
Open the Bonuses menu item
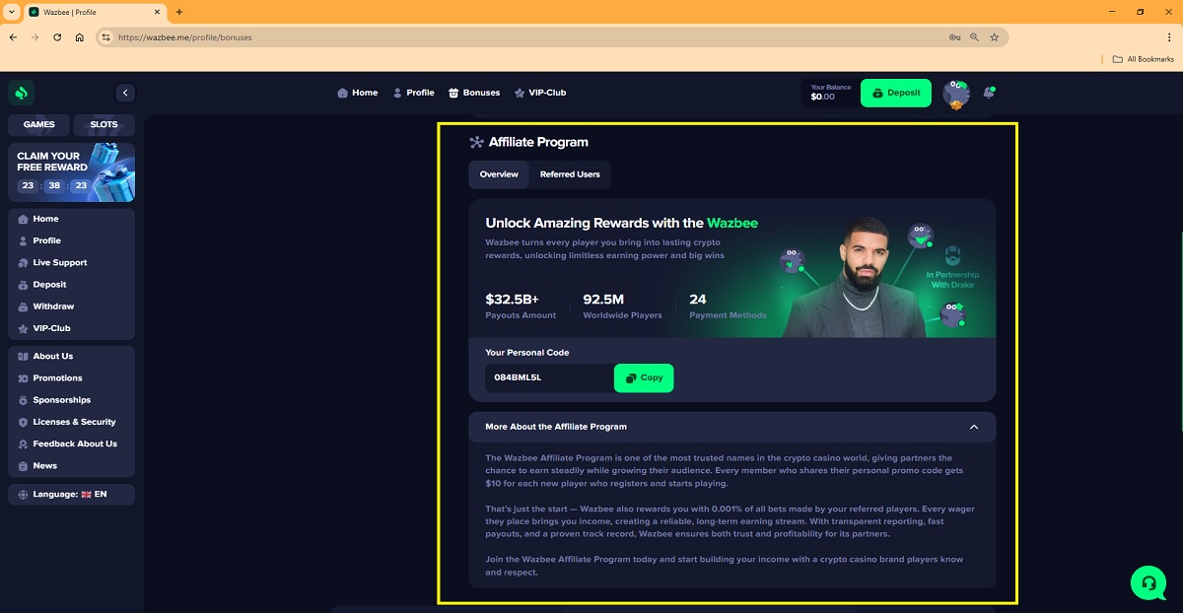tap(474, 93)
